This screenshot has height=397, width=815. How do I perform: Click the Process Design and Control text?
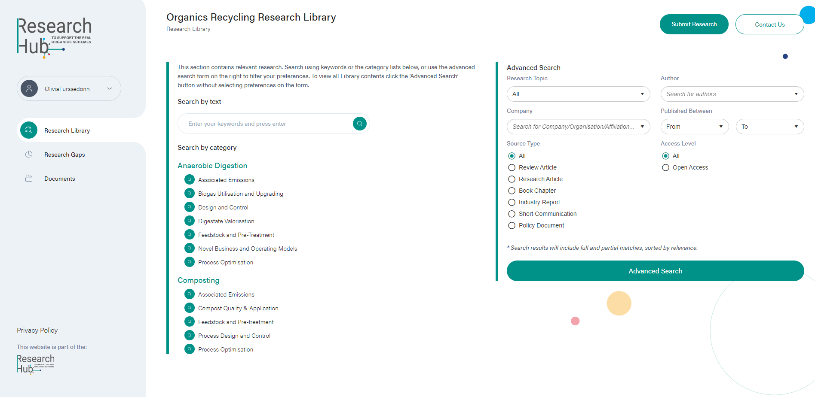pos(234,336)
